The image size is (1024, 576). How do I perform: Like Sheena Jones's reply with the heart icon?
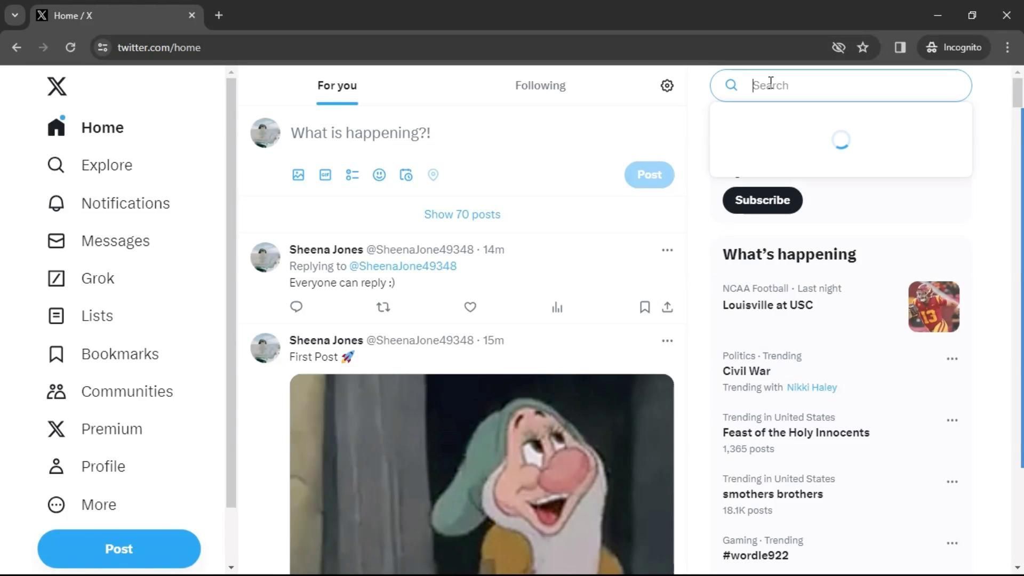click(x=469, y=307)
